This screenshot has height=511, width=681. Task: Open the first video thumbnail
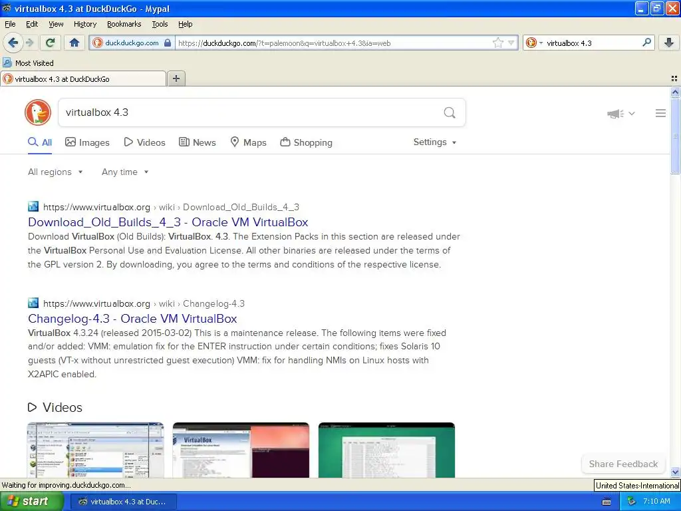pyautogui.click(x=96, y=450)
